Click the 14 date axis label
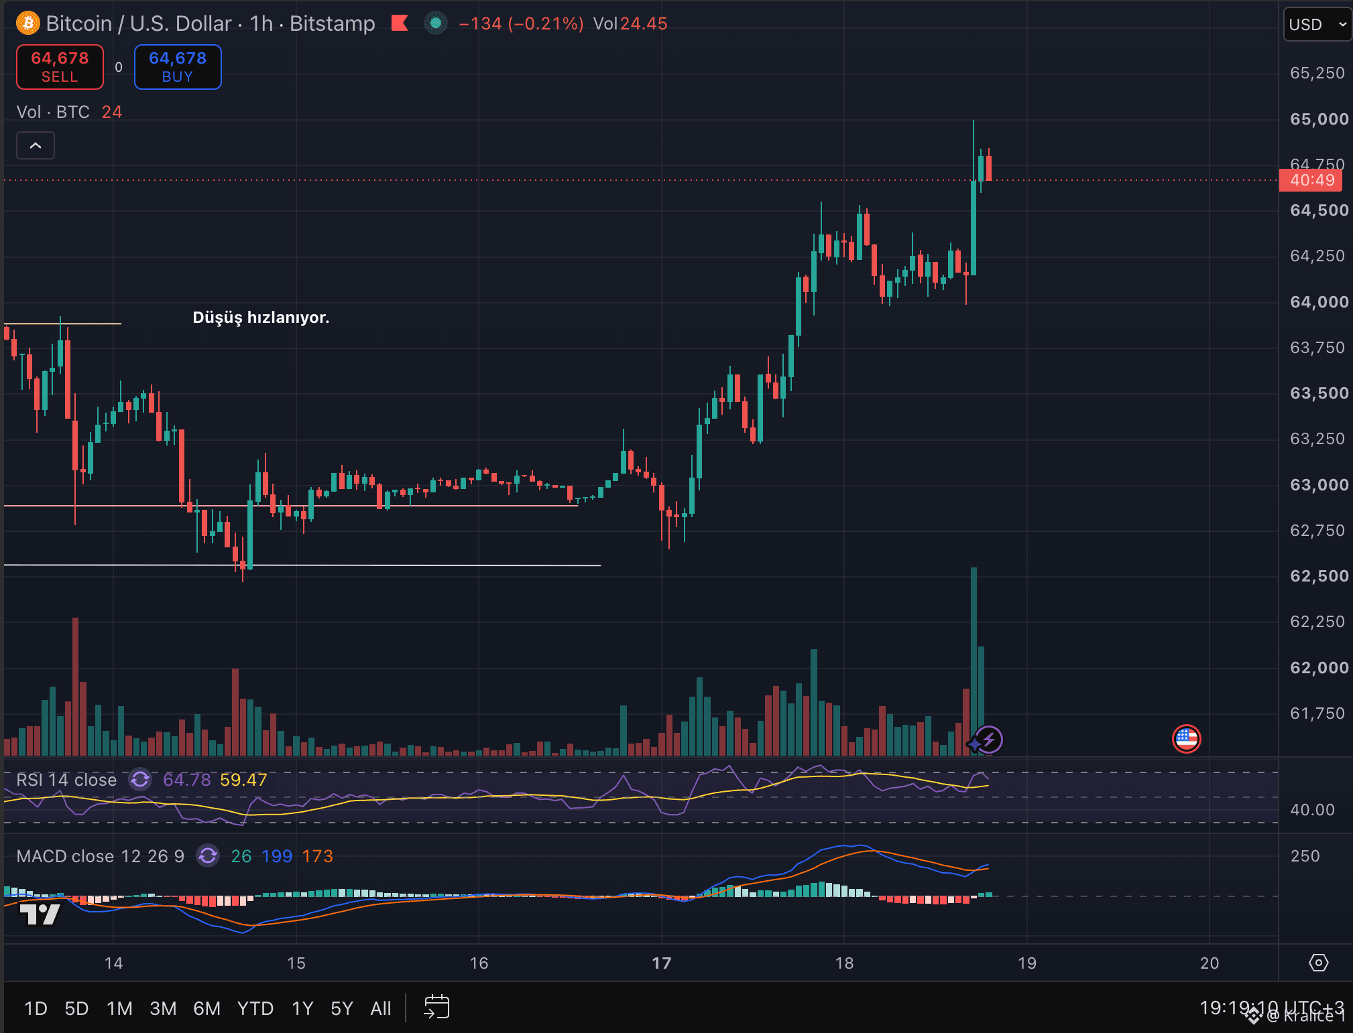Screen dimensions: 1353x1033 click(113, 963)
